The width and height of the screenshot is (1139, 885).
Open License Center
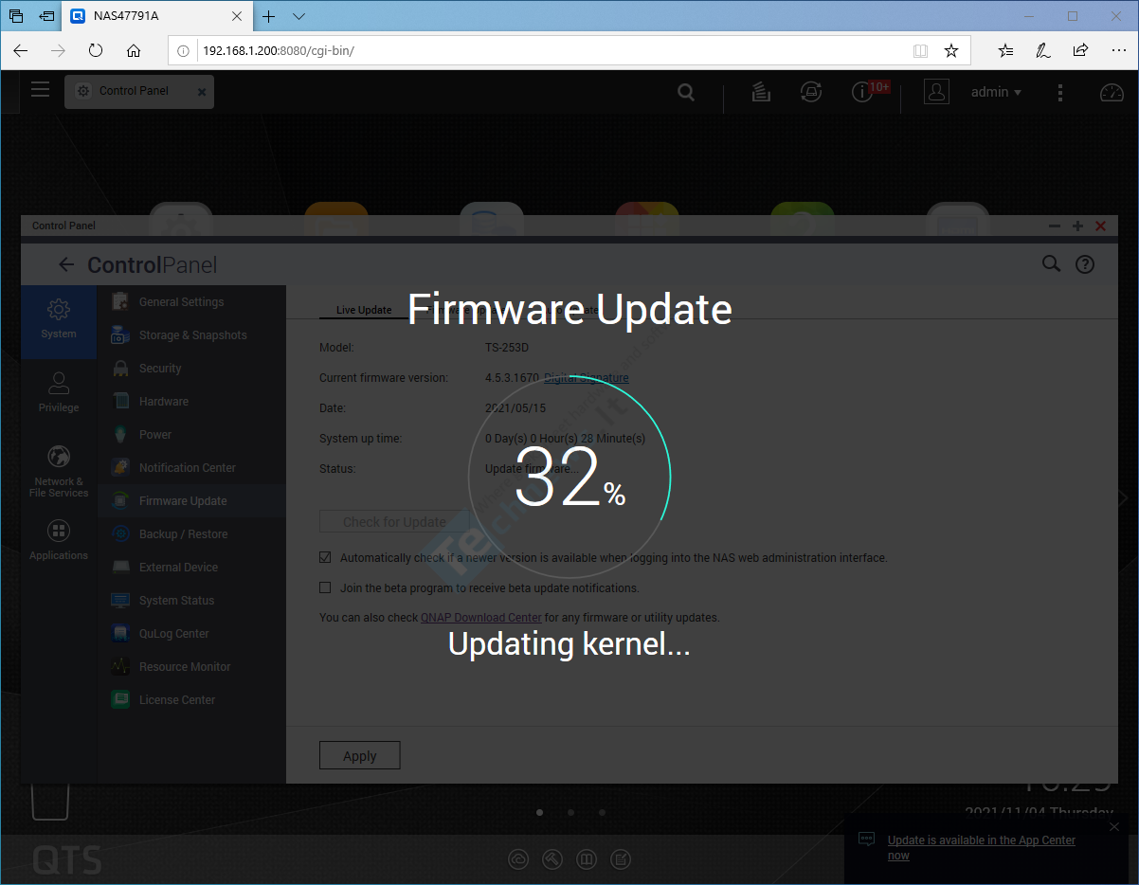coord(191,700)
